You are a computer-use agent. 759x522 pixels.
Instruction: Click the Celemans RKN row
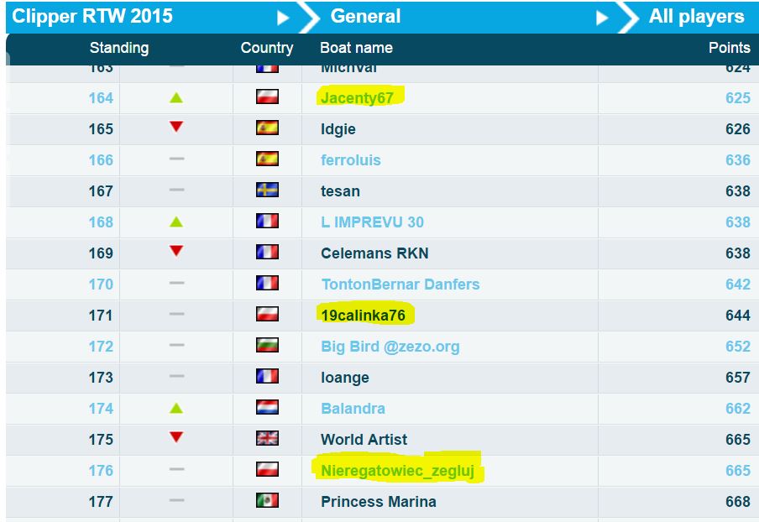[x=382, y=253]
